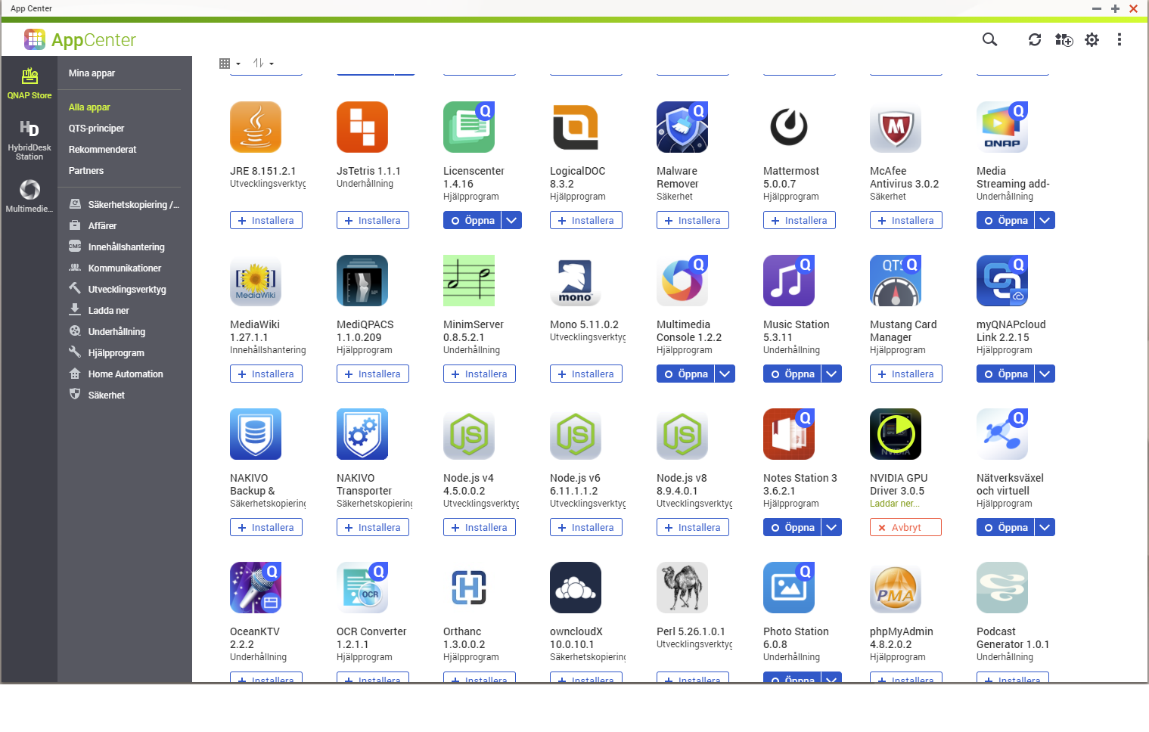Screen dimensions: 1149x732
Task: Click the Photo Station app icon
Action: (x=789, y=588)
